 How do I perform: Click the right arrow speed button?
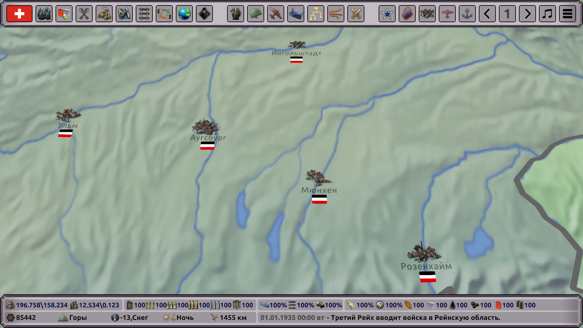527,14
